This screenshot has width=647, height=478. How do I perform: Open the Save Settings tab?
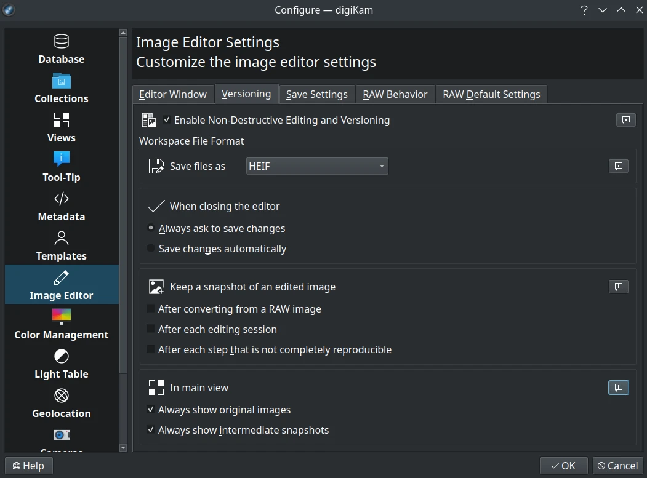316,94
